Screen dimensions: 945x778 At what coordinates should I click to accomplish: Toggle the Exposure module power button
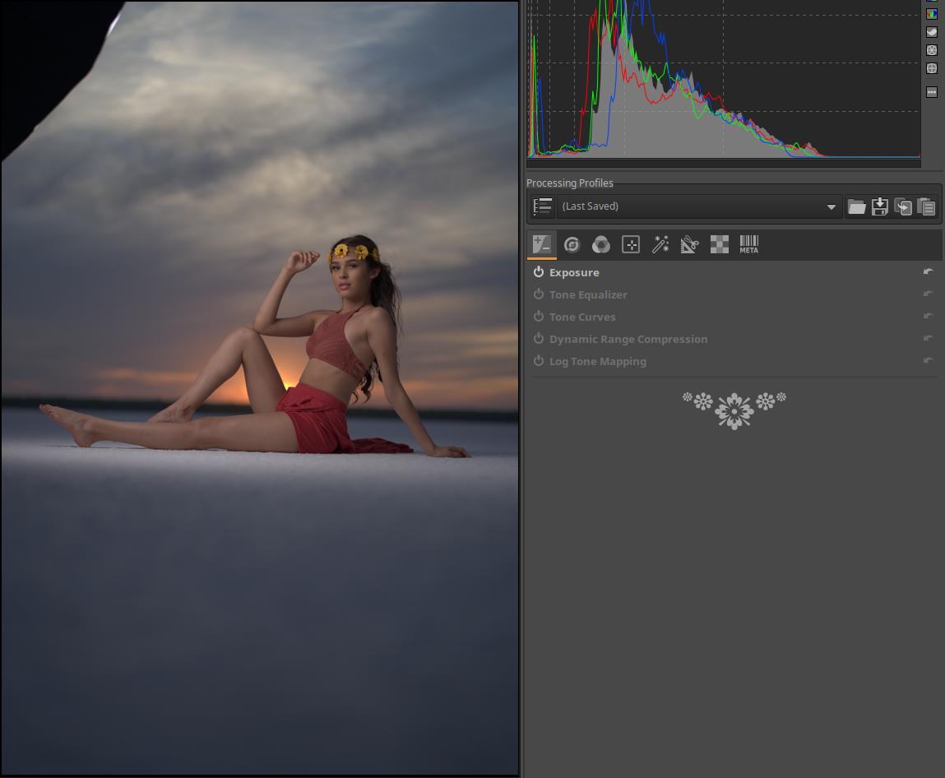[x=539, y=272]
